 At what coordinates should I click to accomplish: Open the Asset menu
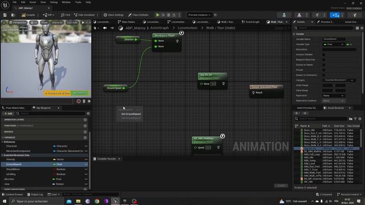[33, 2]
